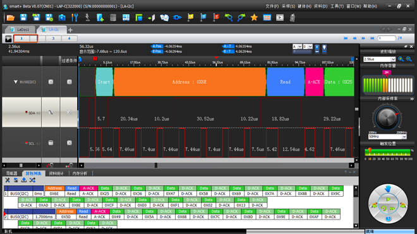Open the wrench and screwdriver settings icon
This screenshot has height=234, width=417.
pos(75,18)
